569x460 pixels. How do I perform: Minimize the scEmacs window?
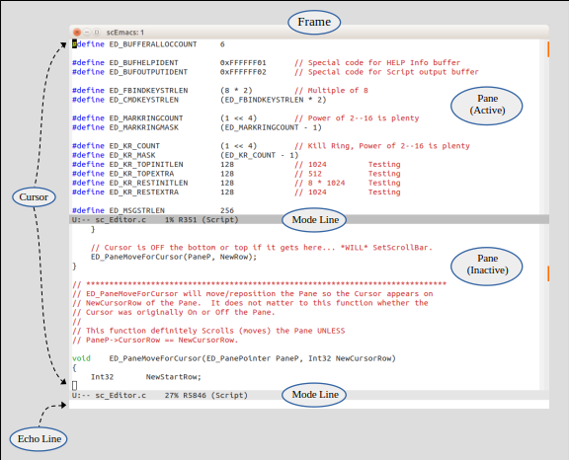click(87, 33)
